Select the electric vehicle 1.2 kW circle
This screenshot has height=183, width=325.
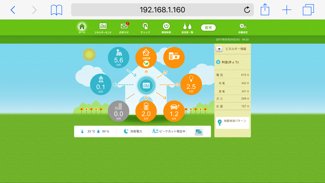[x=174, y=111]
